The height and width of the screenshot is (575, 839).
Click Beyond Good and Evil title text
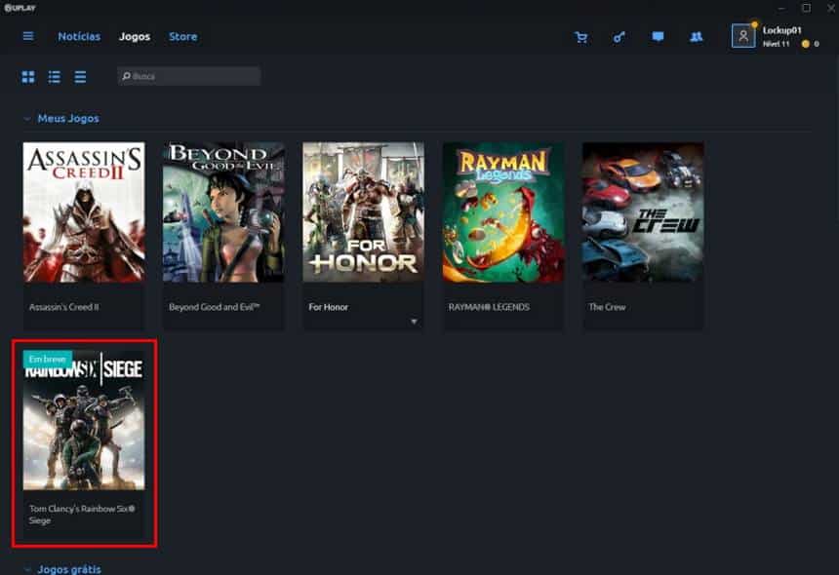point(214,307)
